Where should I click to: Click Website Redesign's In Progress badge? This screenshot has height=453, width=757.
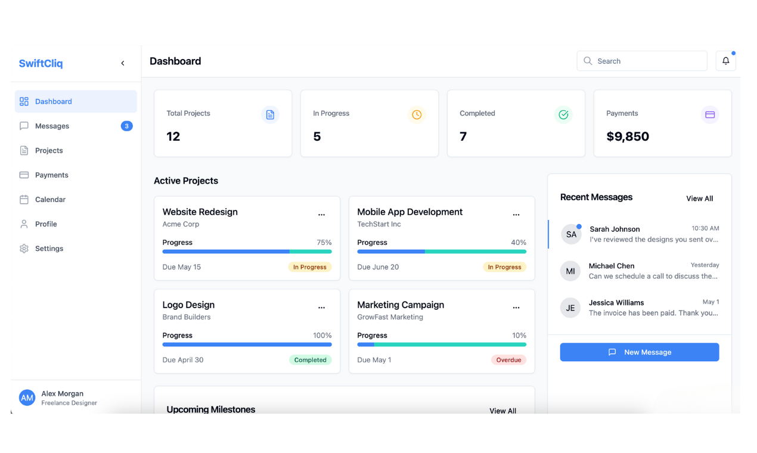(310, 267)
